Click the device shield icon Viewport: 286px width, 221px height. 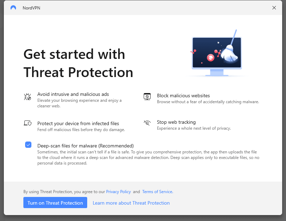(x=28, y=123)
